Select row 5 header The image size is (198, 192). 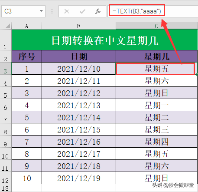(x=6, y=93)
